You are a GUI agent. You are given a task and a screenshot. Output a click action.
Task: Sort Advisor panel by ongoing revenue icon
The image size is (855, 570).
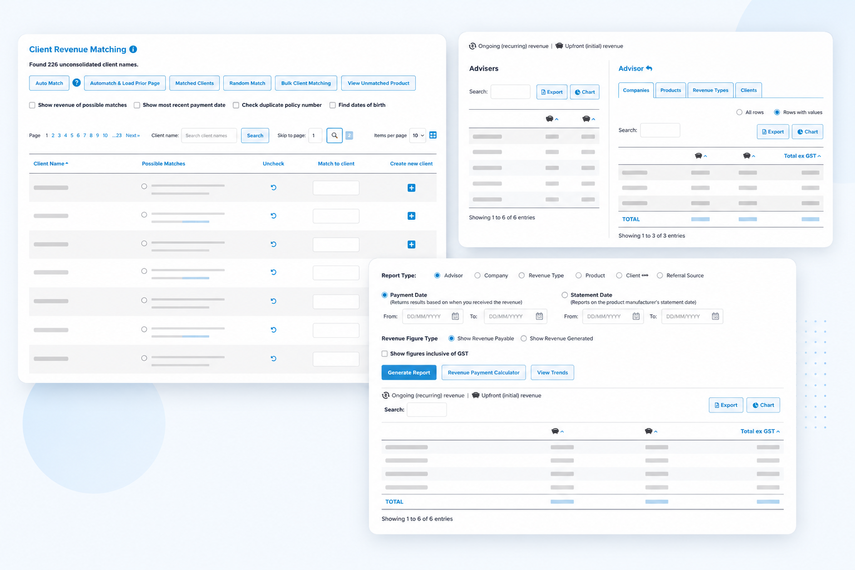point(701,156)
